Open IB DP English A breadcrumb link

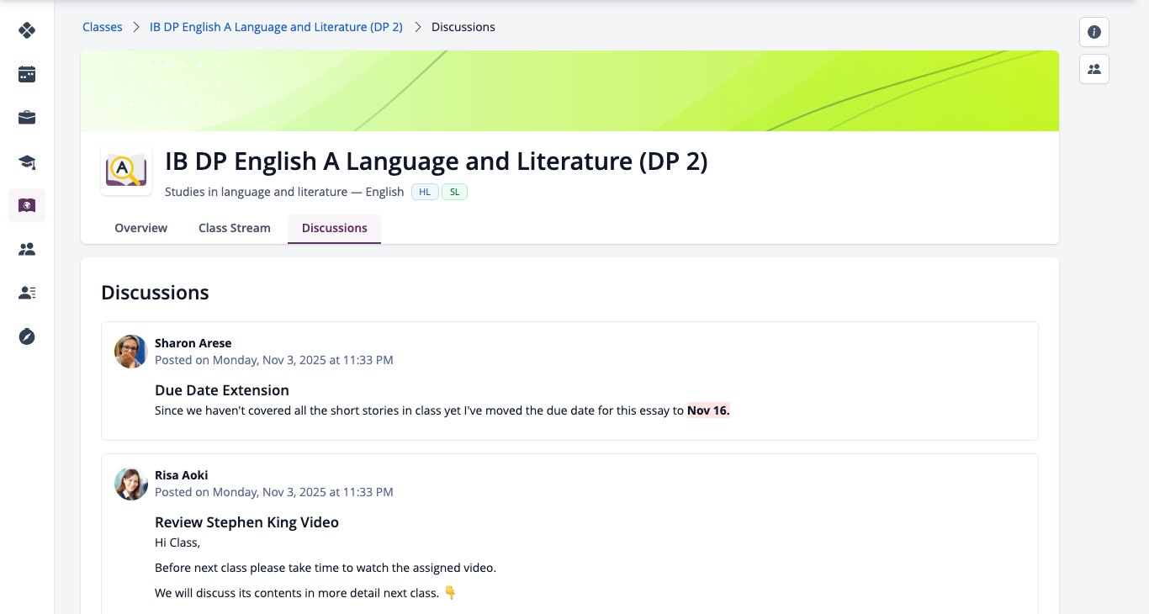pyautogui.click(x=276, y=27)
